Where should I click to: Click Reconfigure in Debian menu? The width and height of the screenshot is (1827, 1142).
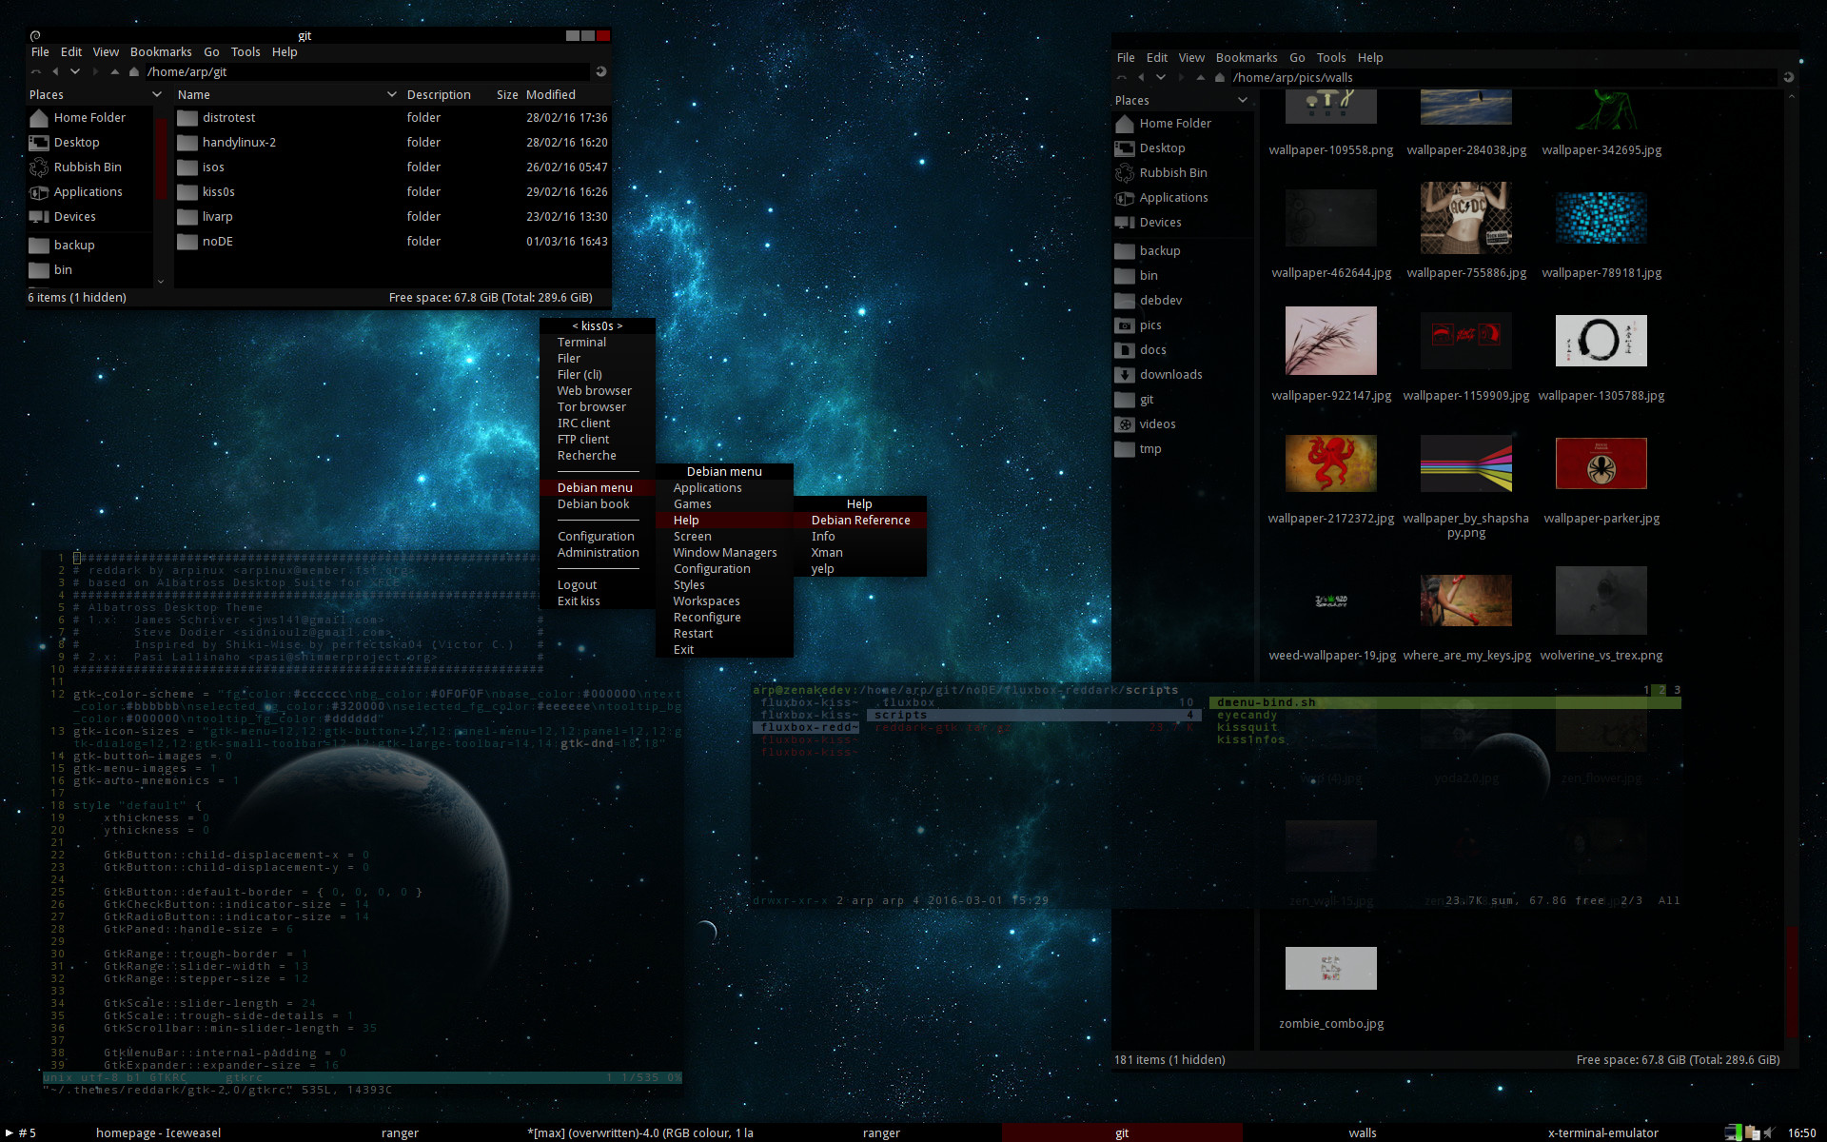tap(724, 617)
